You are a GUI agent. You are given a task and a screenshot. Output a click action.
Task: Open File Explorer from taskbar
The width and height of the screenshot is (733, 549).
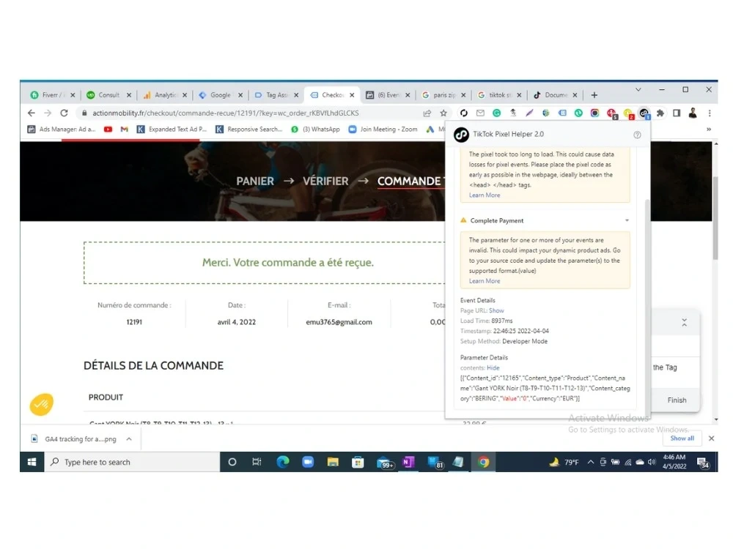point(333,462)
